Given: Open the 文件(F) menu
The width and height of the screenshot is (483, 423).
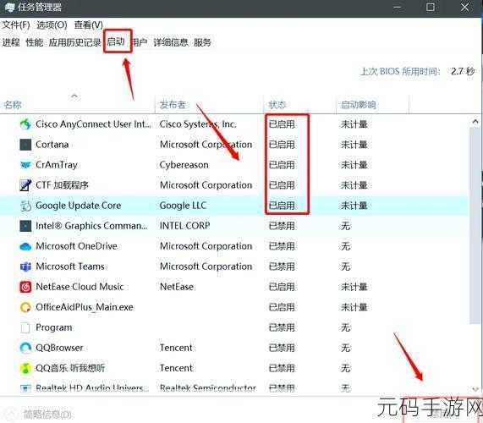Looking at the screenshot, I should 16,25.
